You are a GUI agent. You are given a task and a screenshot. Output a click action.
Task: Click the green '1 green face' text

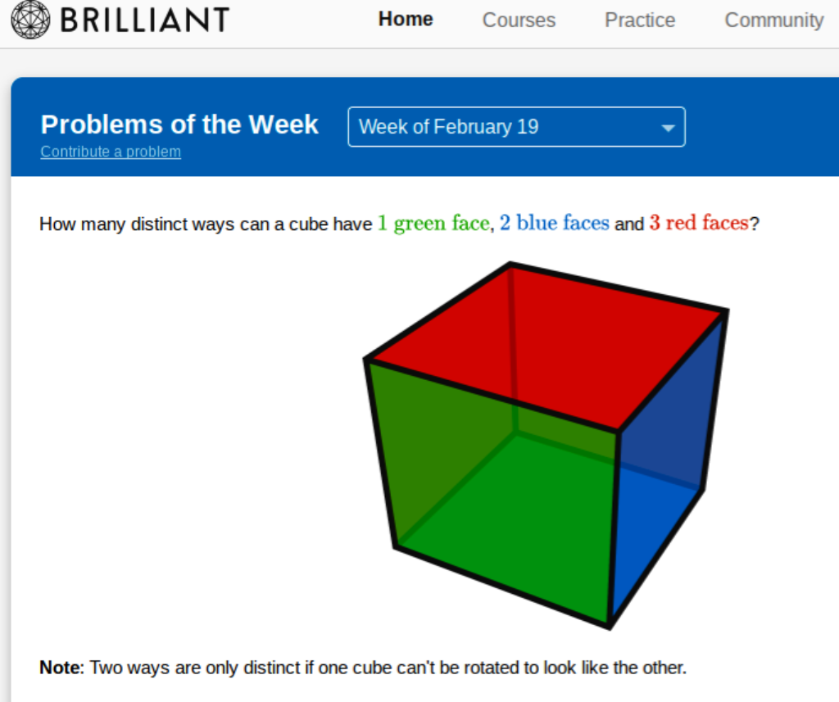point(433,224)
